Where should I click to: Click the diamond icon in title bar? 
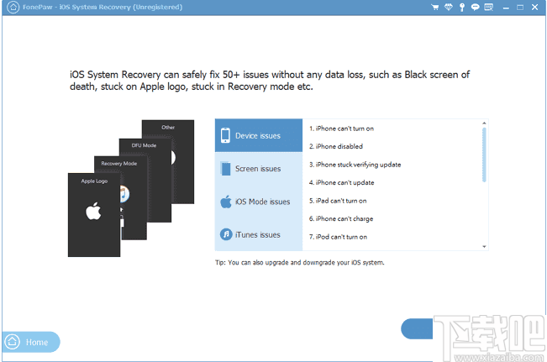[449, 7]
